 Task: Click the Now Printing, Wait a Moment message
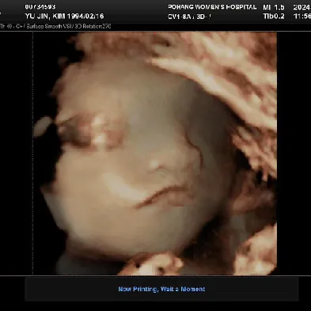pos(161,289)
